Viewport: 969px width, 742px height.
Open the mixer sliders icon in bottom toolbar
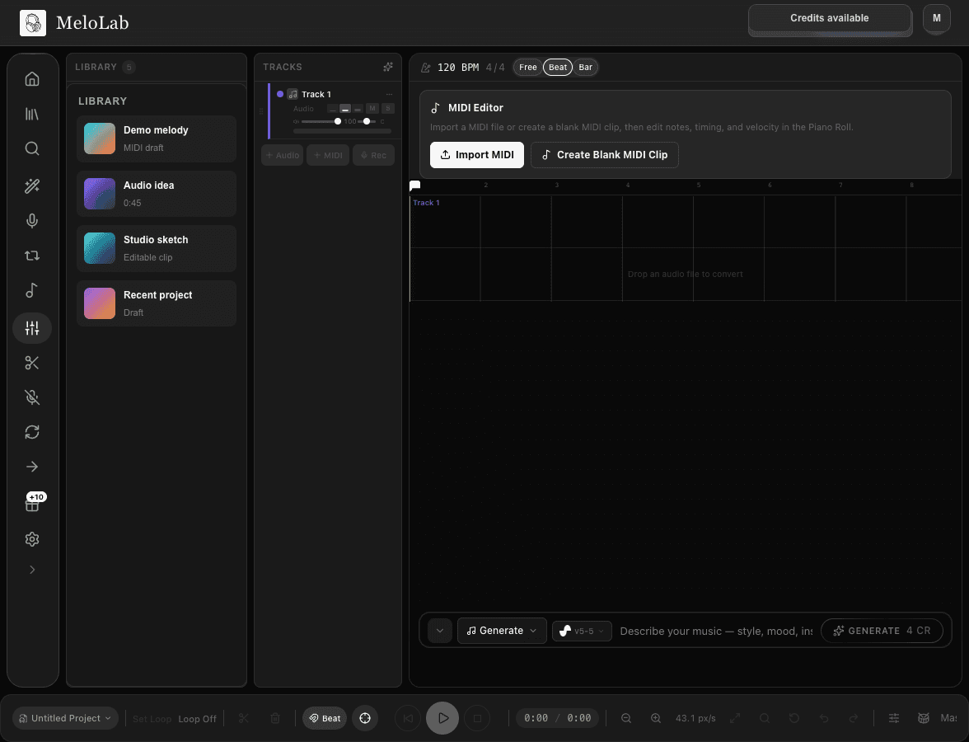tap(893, 718)
